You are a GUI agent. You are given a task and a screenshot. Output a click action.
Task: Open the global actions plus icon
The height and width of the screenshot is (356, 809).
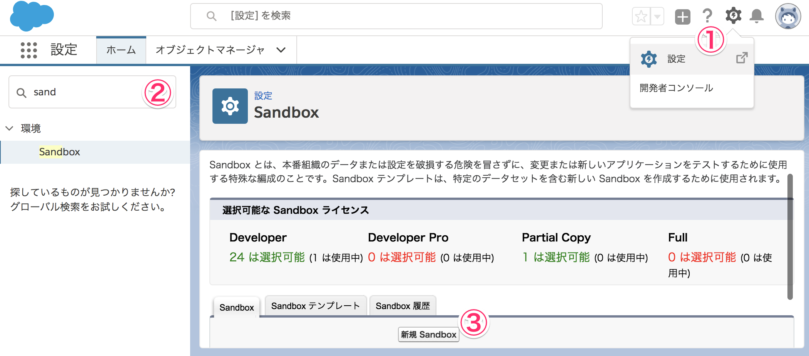683,17
